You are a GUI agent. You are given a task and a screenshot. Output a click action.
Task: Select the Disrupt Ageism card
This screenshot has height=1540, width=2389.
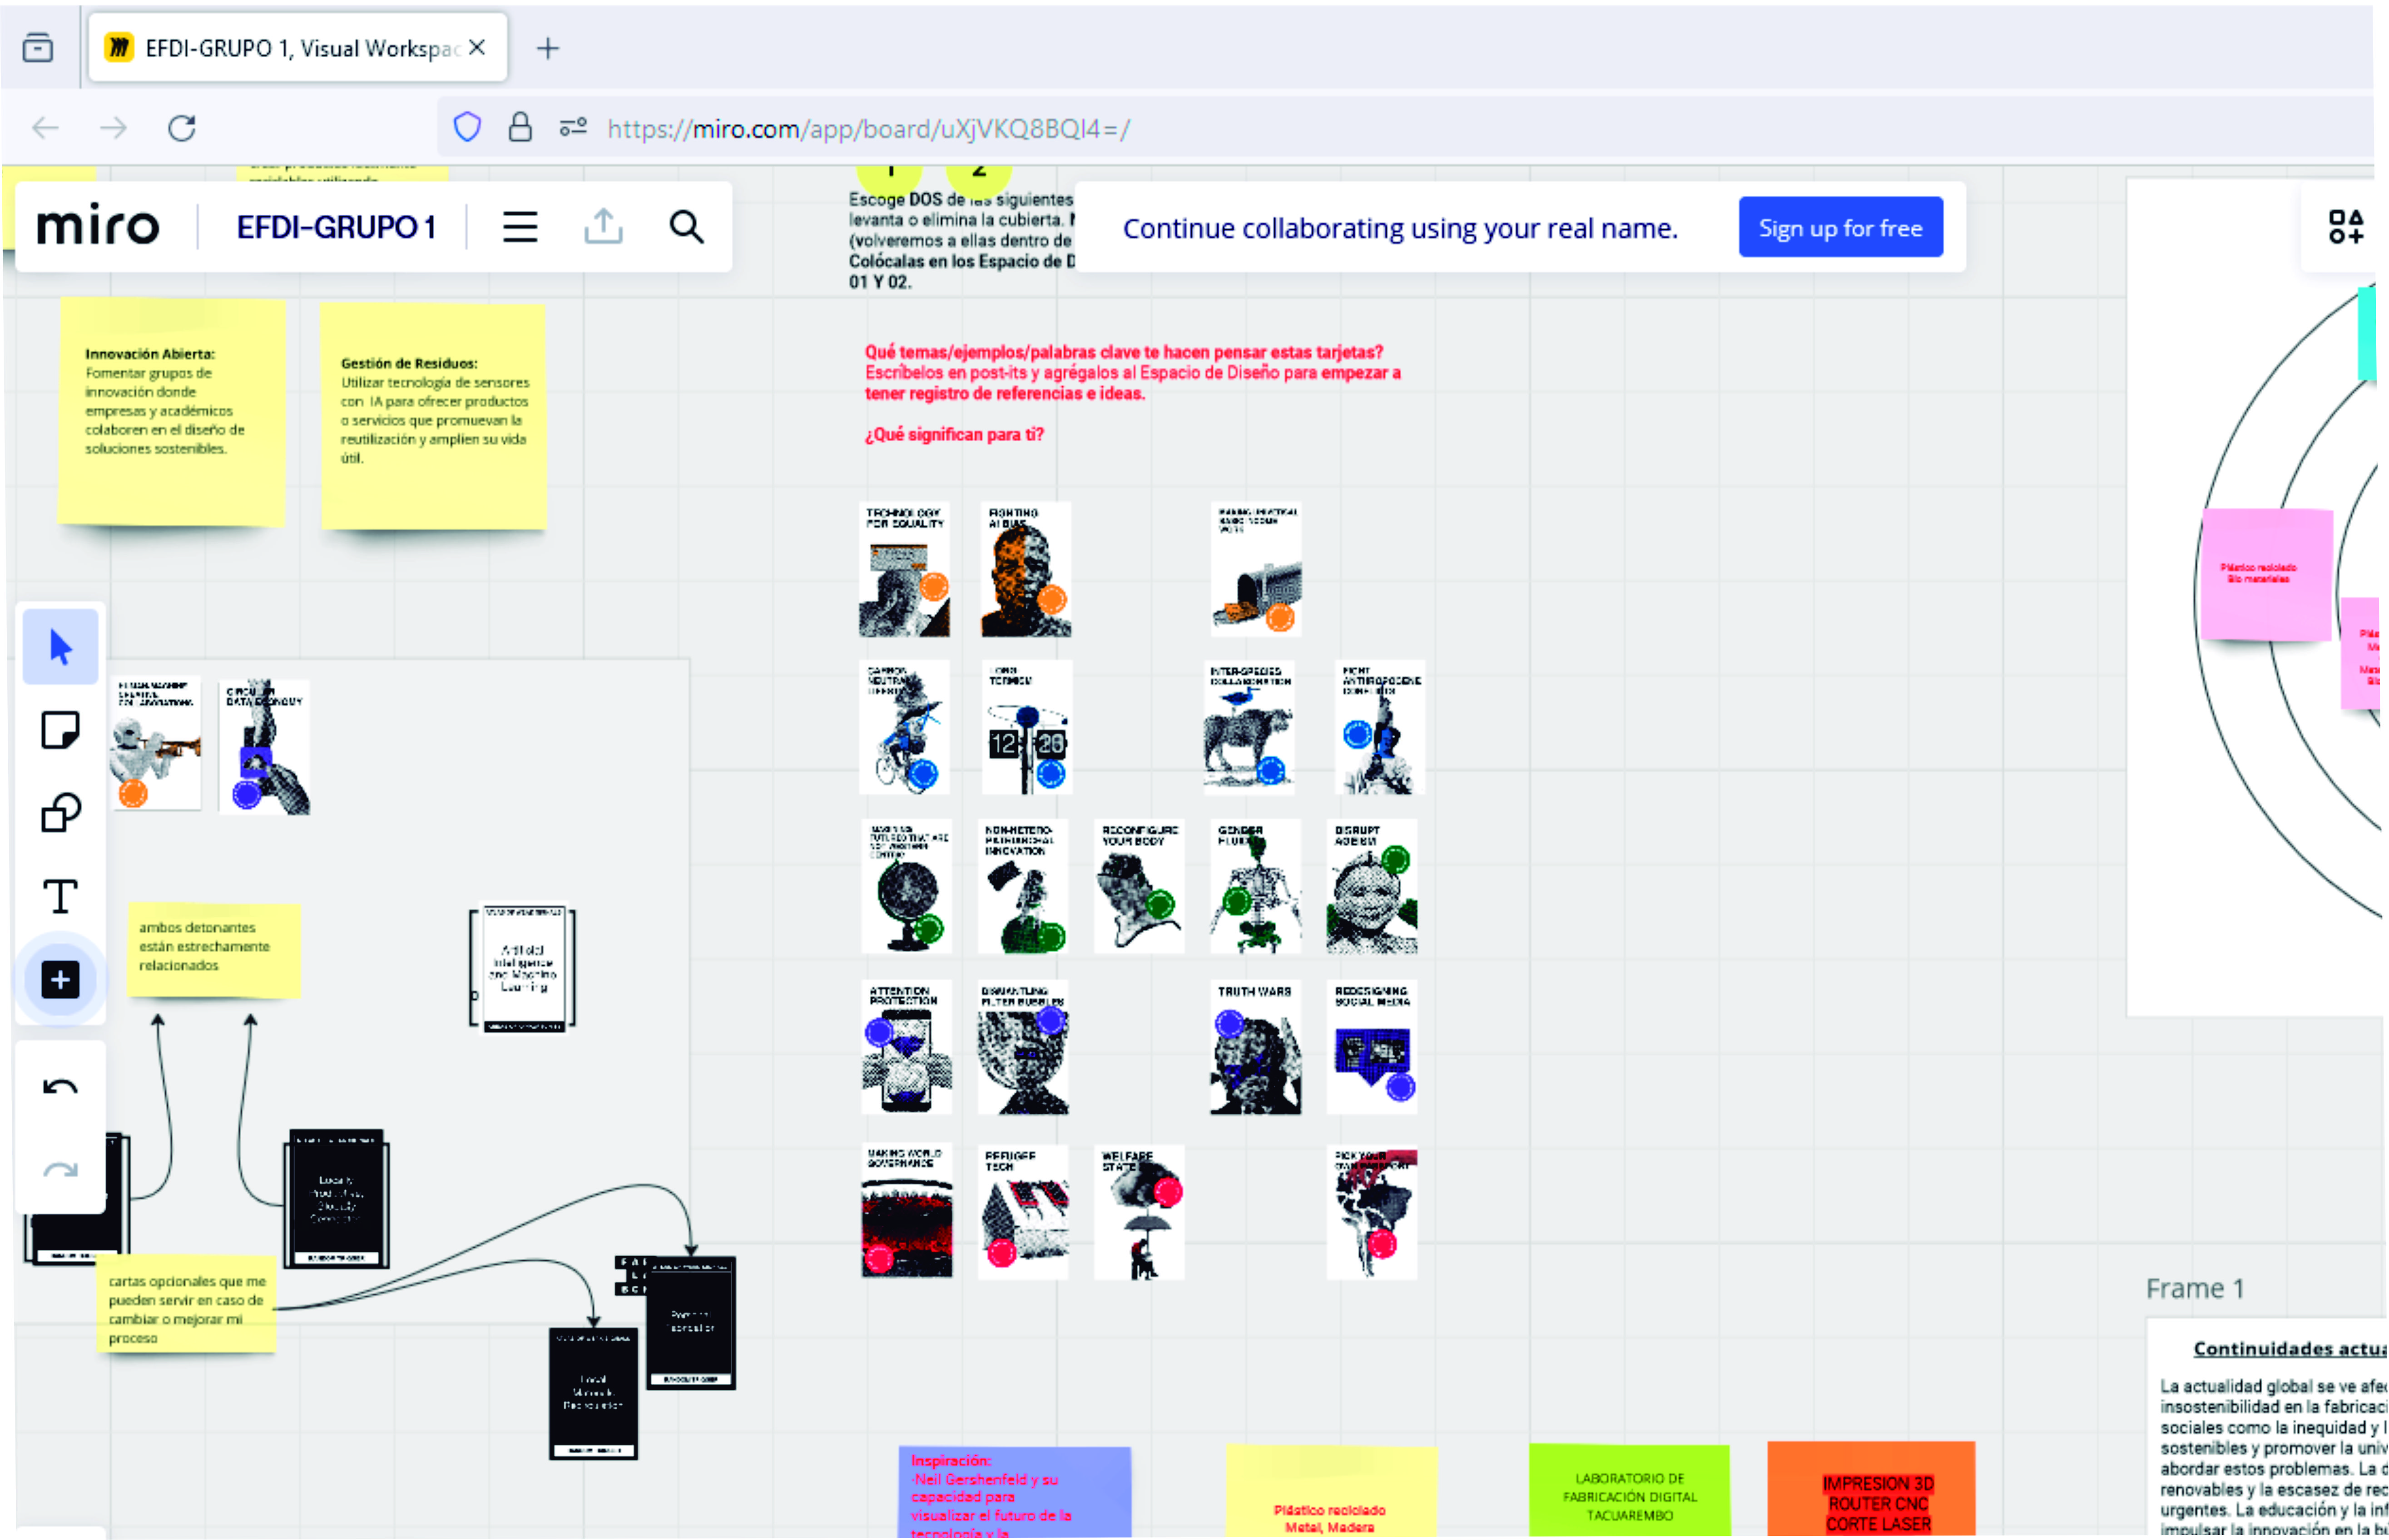pos(1372,887)
